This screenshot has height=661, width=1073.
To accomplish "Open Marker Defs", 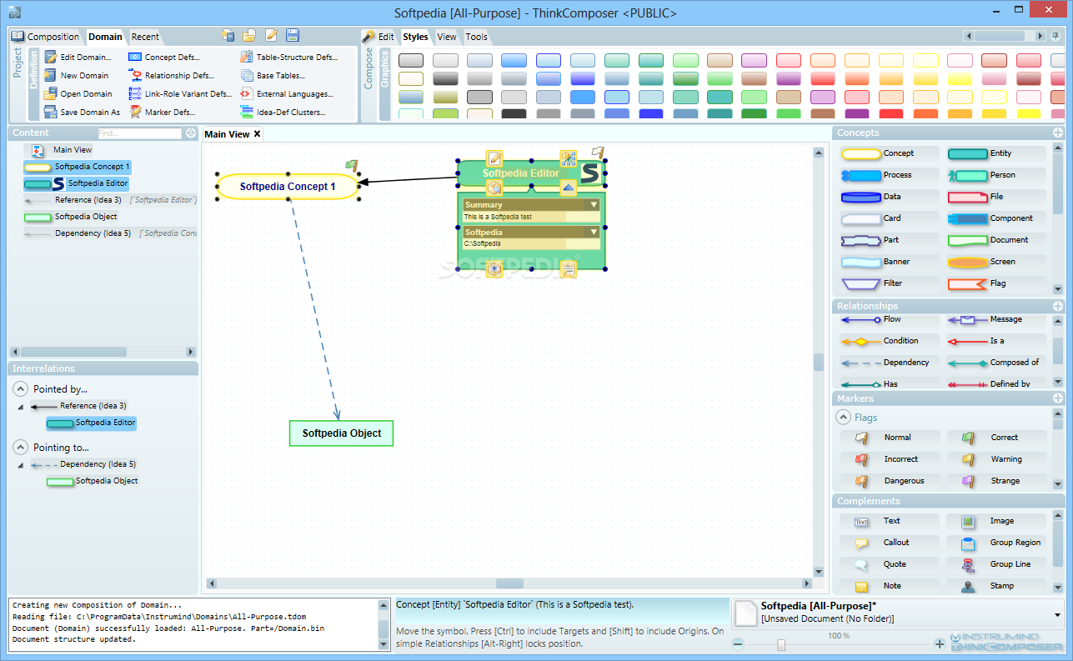I will pyautogui.click(x=162, y=113).
